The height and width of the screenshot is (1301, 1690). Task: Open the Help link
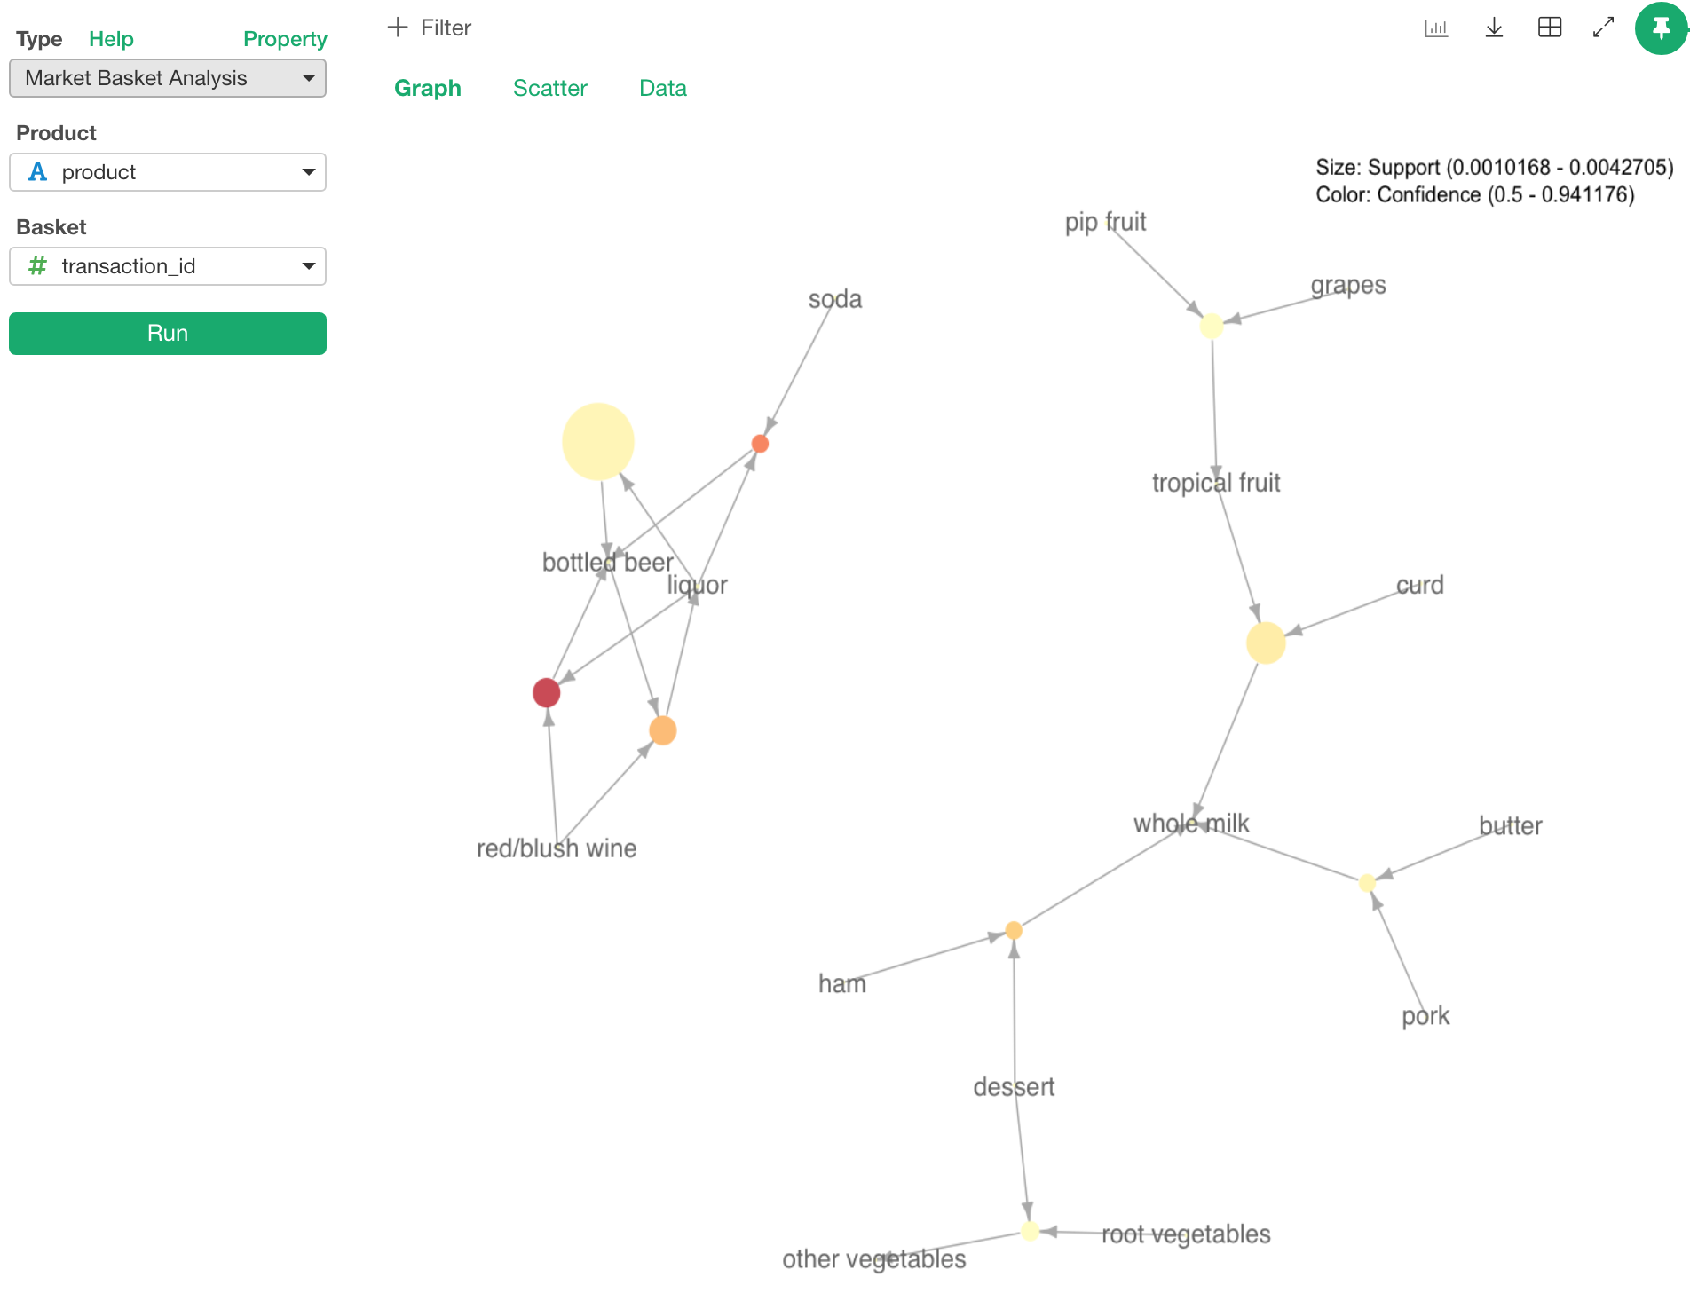111,39
